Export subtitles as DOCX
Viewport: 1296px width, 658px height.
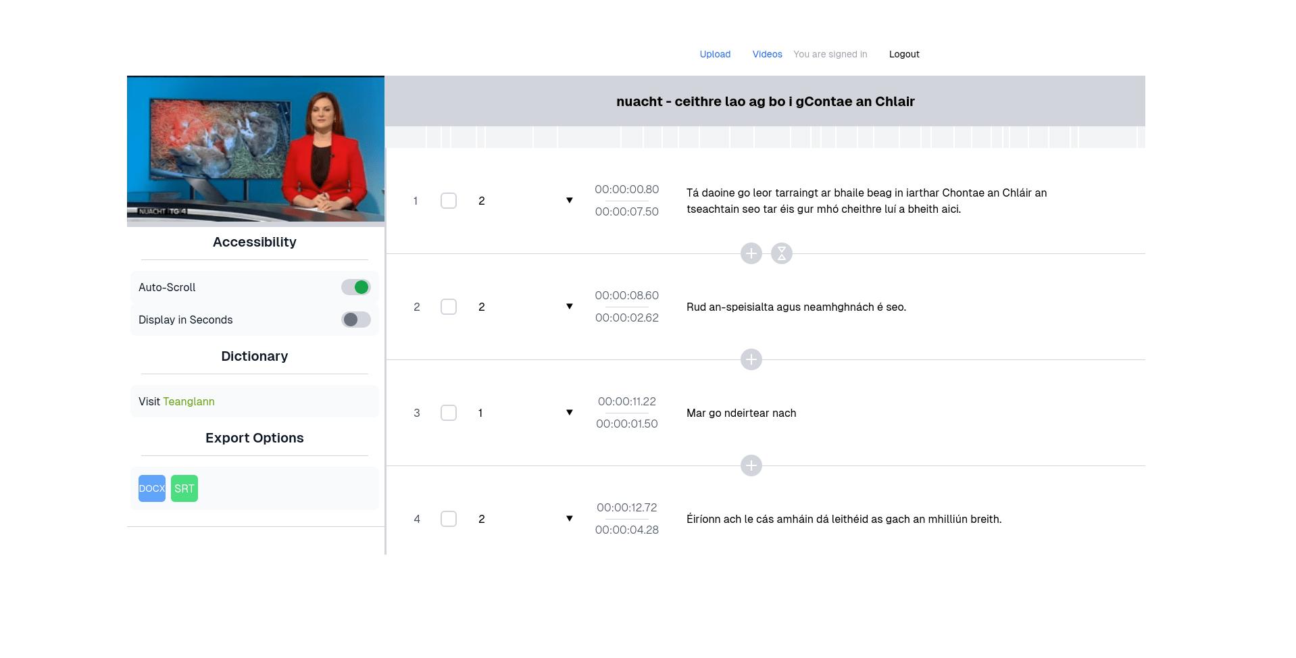[151, 488]
